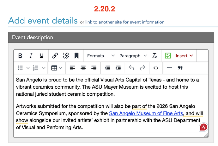
Task: Expand the numbered list style options
Action: click(x=44, y=68)
